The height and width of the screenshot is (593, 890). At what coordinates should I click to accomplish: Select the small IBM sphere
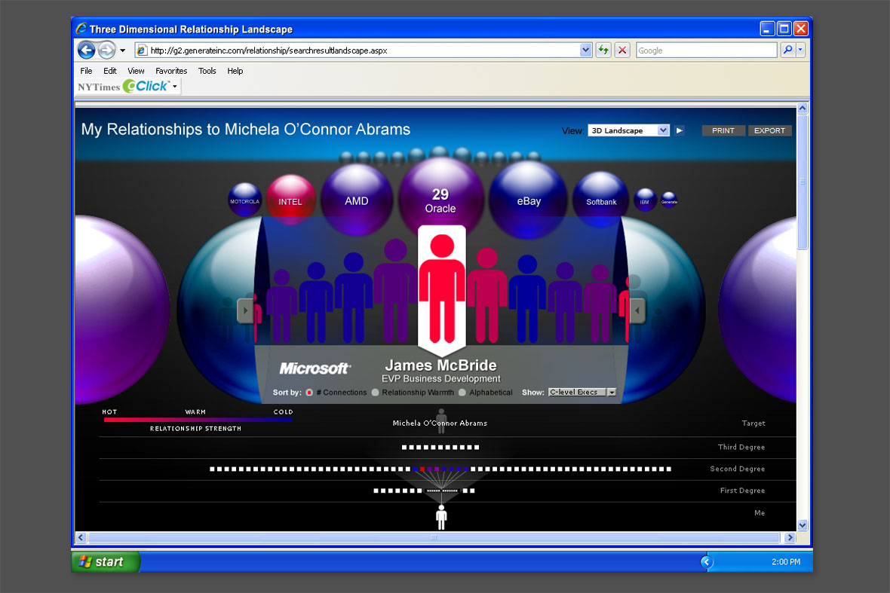(x=645, y=200)
